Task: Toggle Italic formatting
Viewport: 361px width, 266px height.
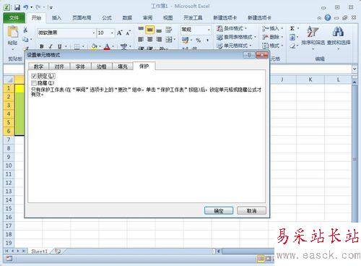Action: point(51,46)
